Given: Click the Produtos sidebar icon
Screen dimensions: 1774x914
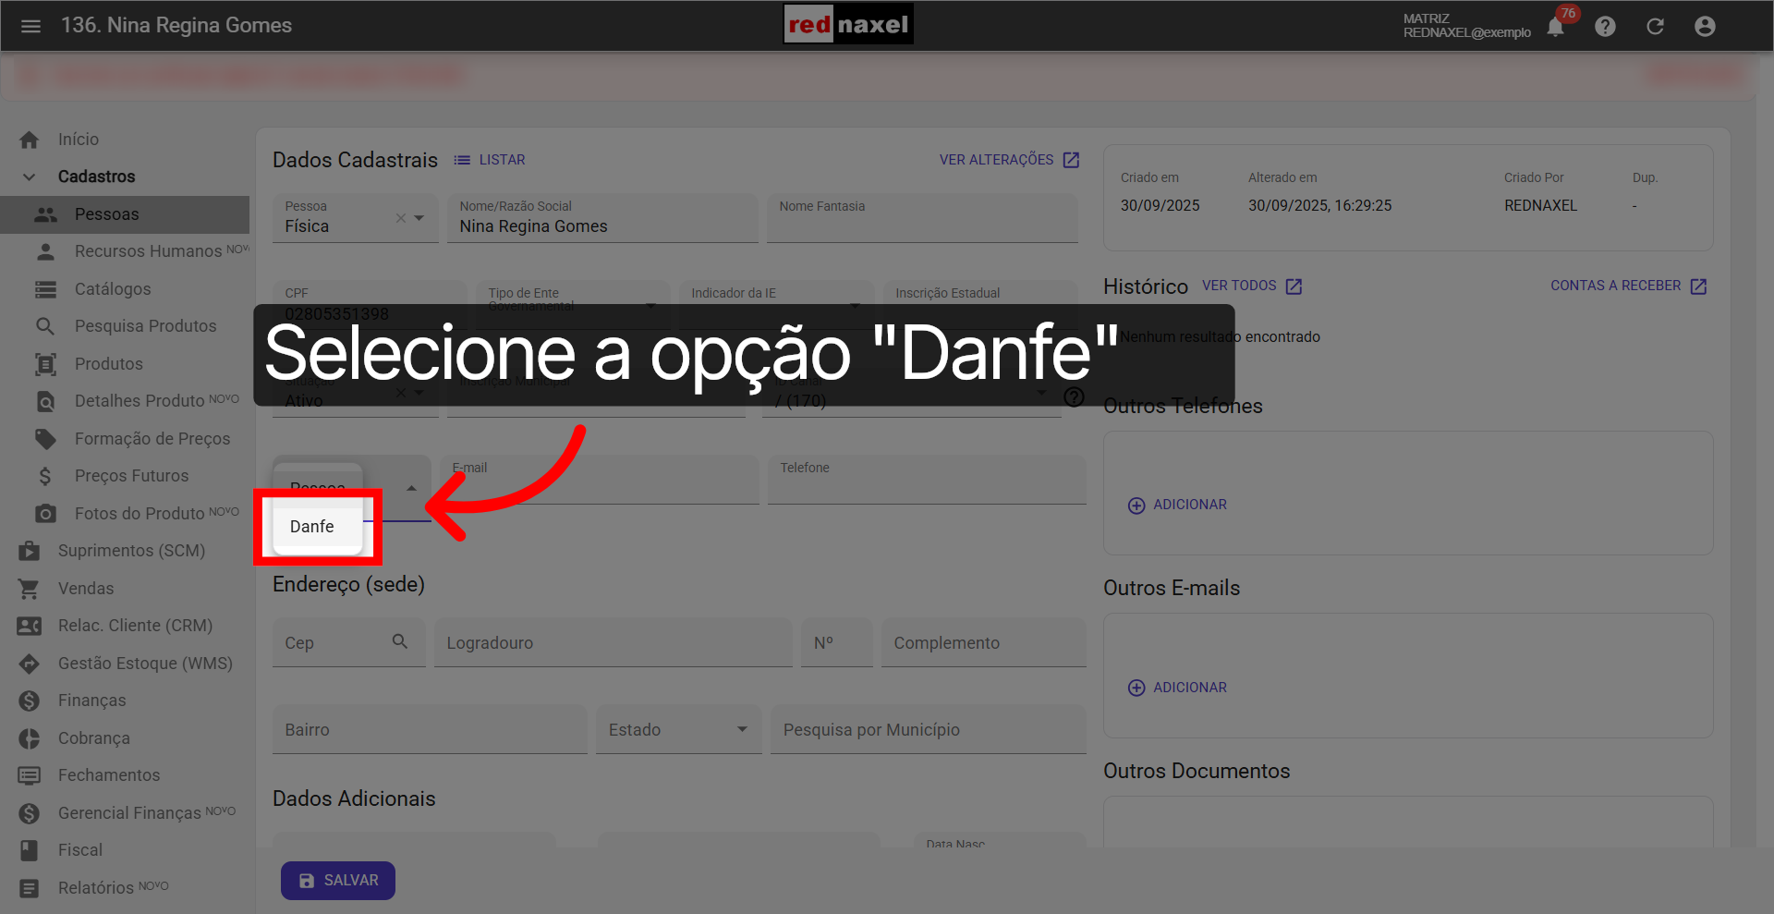Looking at the screenshot, I should point(44,363).
